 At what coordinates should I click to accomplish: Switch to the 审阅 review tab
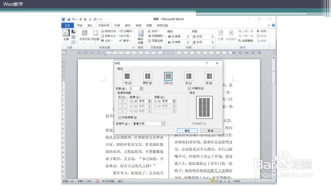click(138, 25)
